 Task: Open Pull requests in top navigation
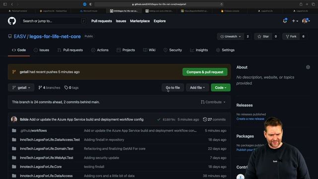(101, 21)
